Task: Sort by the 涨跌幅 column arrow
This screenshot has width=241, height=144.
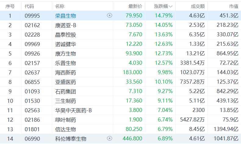Action: 171,6
